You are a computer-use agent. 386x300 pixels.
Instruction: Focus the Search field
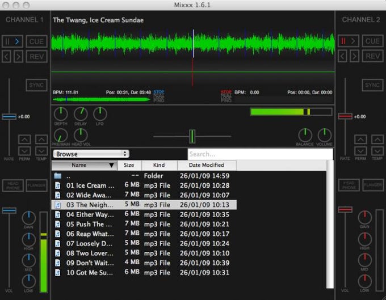260,154
